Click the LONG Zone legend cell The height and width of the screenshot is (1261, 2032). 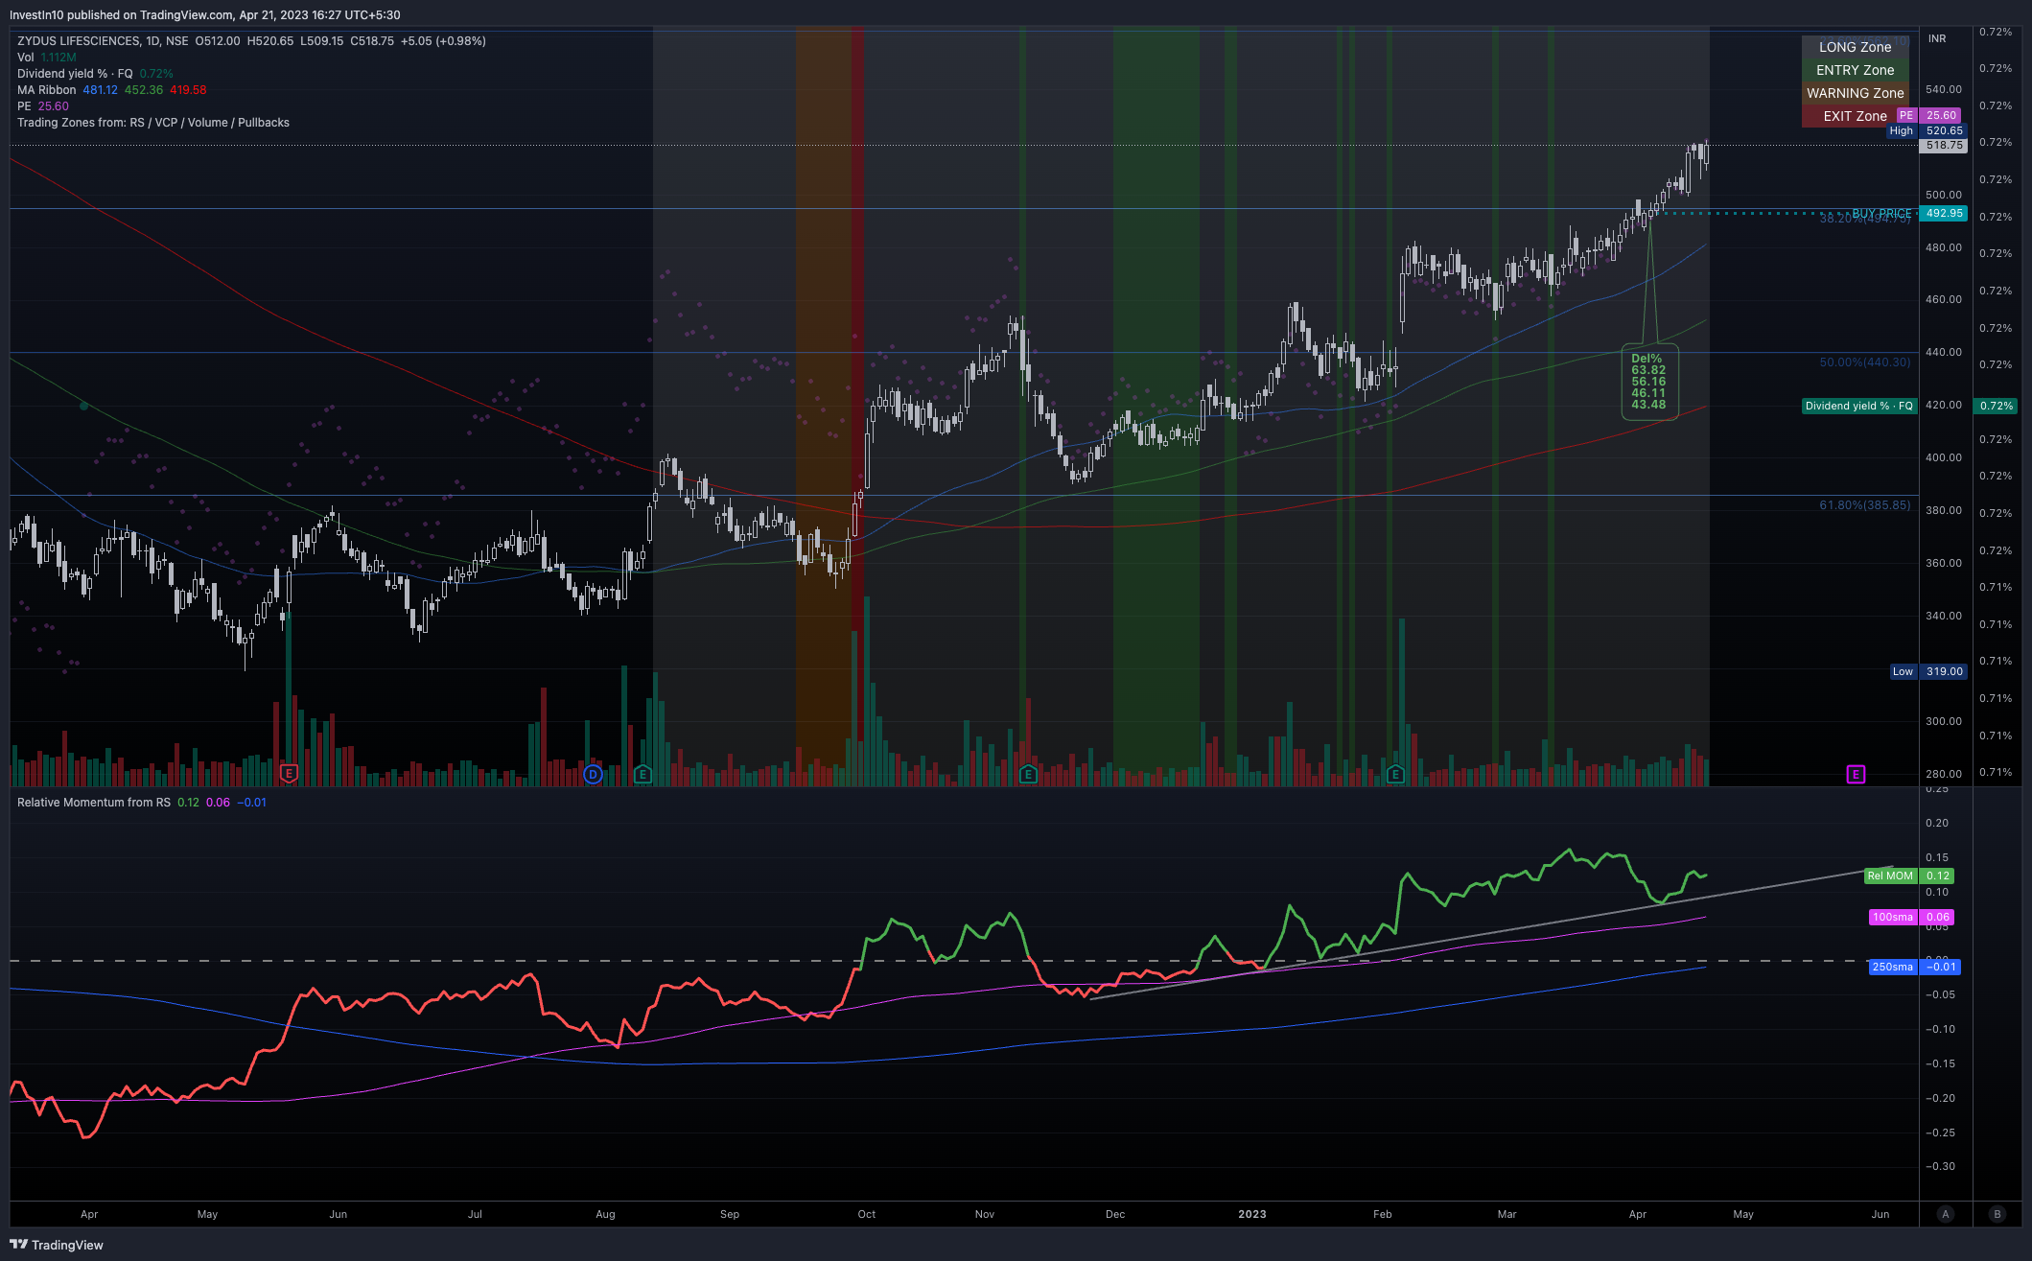pos(1855,47)
